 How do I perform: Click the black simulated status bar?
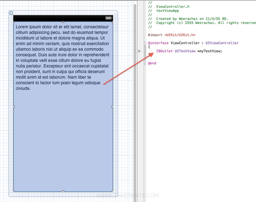pyautogui.click(x=63, y=18)
